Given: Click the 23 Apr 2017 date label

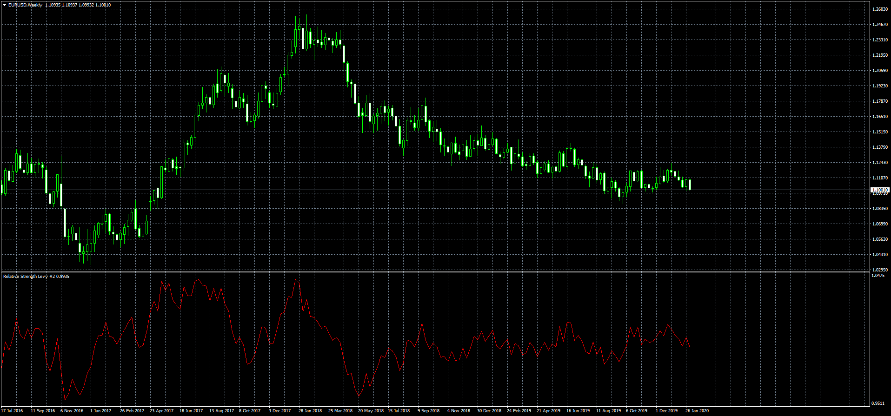Looking at the screenshot, I should [162, 411].
